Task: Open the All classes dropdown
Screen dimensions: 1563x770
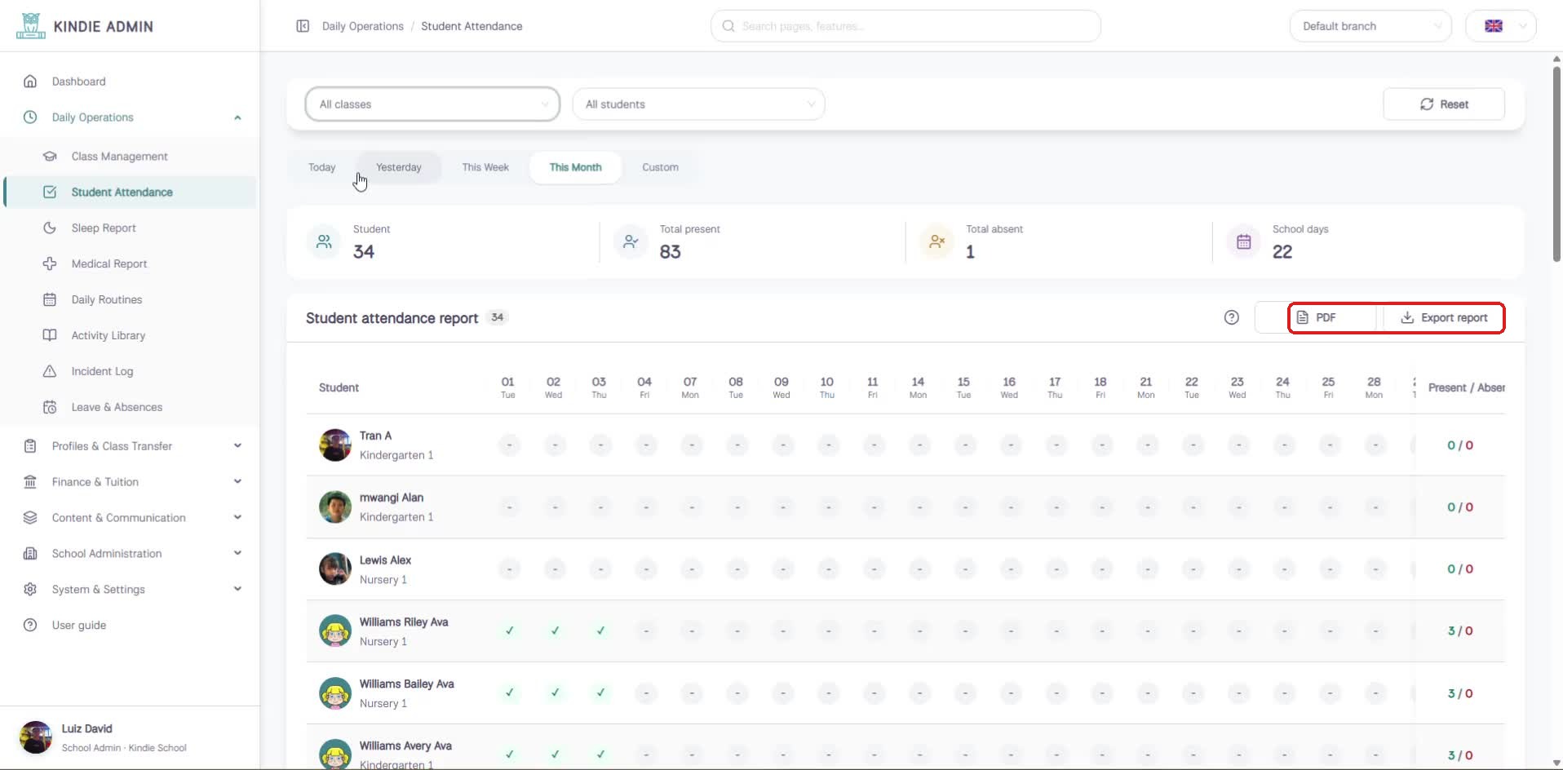Action: point(432,104)
